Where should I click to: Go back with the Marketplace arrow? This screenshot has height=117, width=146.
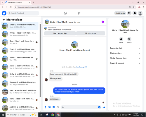[4, 20]
